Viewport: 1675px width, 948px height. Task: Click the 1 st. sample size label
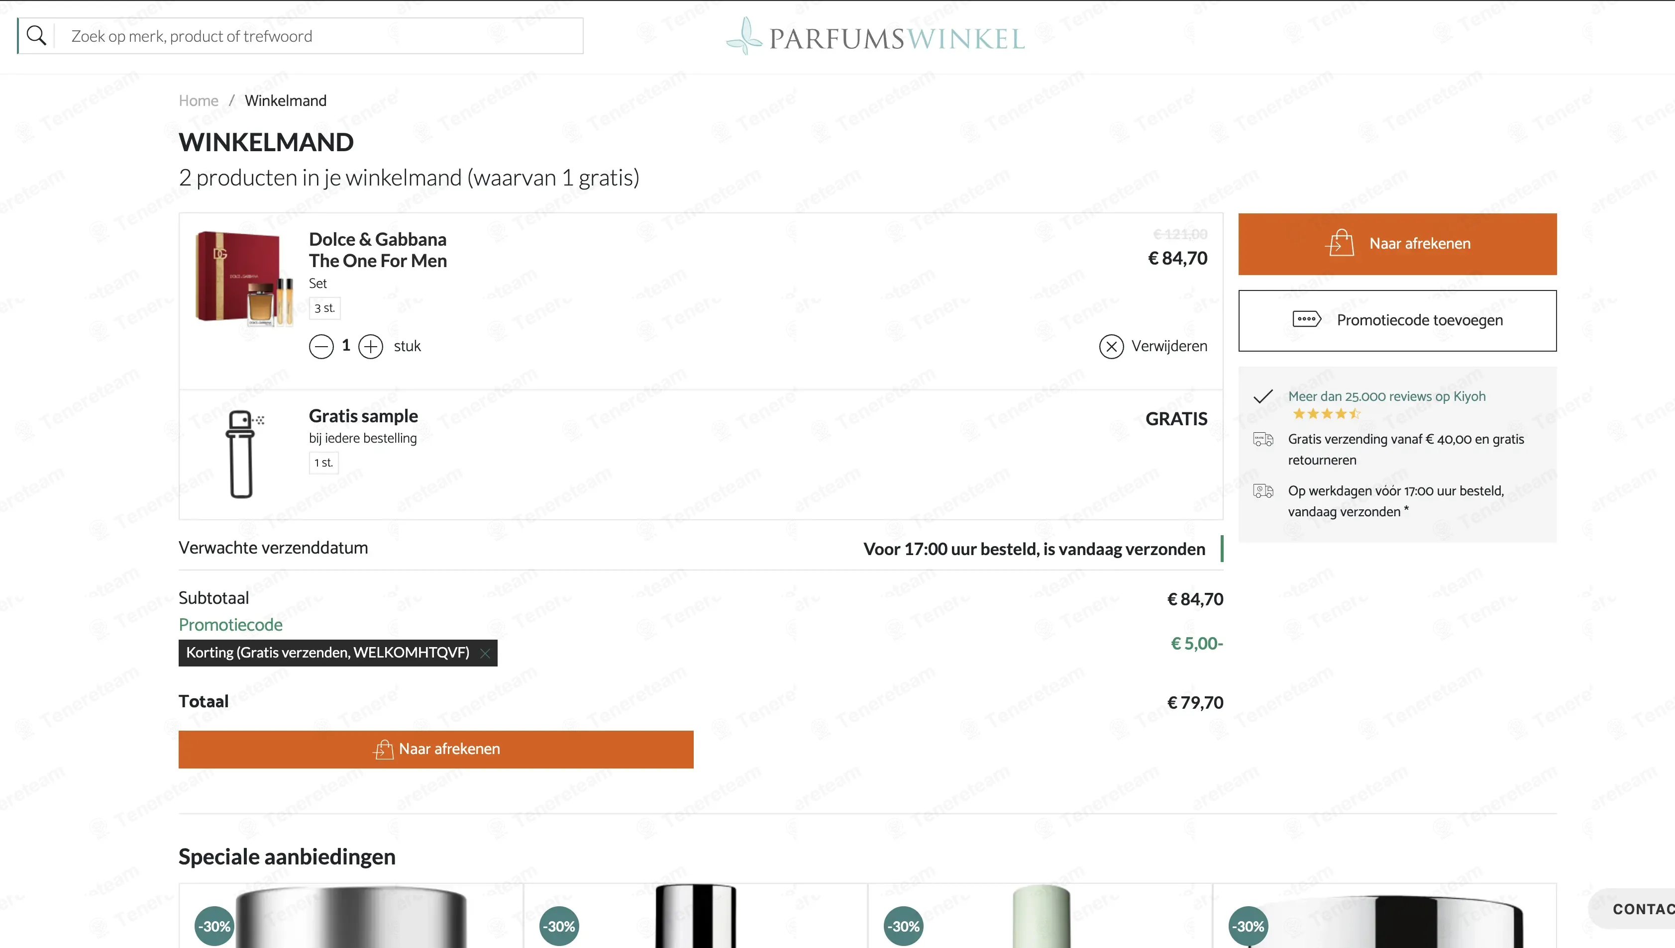tap(323, 462)
